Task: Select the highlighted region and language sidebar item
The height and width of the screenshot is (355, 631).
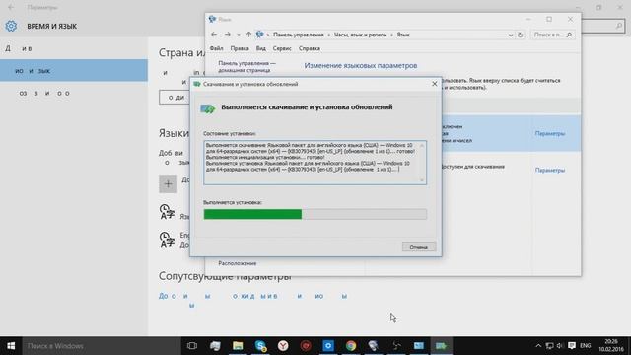Action: click(74, 70)
